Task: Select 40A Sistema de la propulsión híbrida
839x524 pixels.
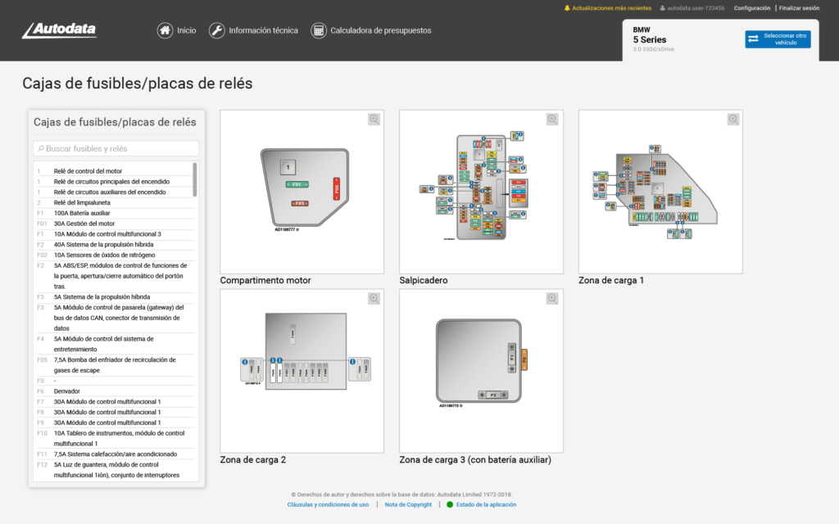Action: pyautogui.click(x=115, y=244)
